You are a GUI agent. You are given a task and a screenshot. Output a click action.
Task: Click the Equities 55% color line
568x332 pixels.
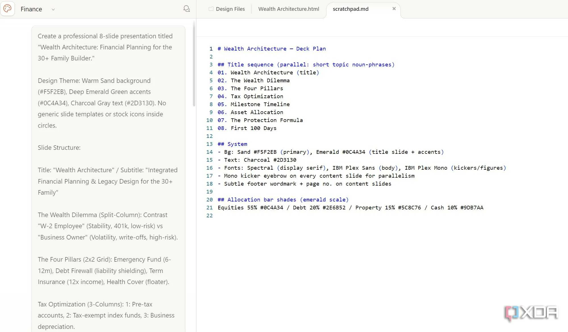(x=350, y=207)
